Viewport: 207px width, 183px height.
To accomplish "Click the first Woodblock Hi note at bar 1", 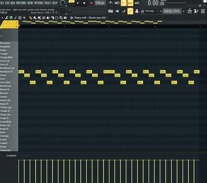I will pyautogui.click(x=21, y=71).
